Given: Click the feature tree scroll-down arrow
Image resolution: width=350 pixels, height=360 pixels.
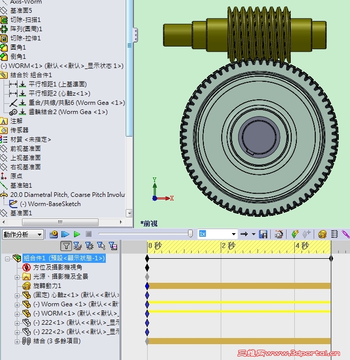Looking at the screenshot, I should coord(129,213).
